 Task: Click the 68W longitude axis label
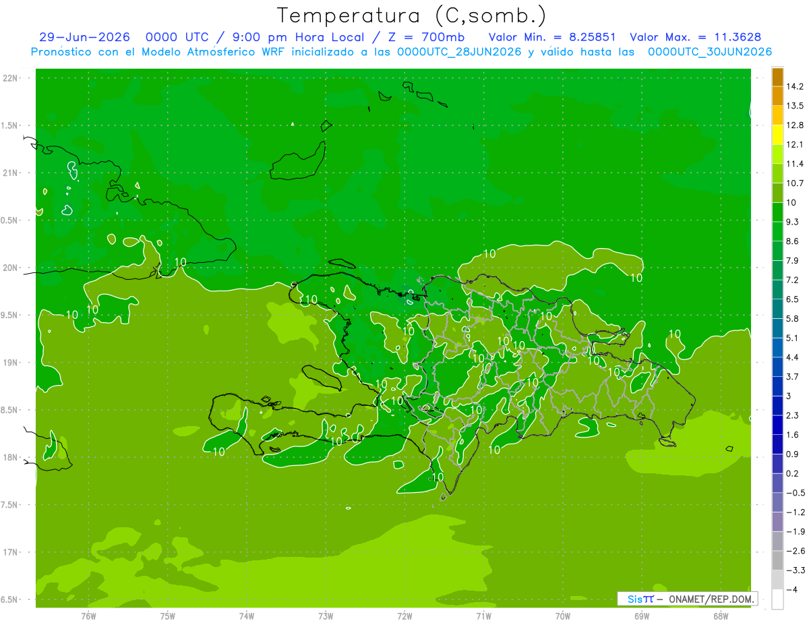(721, 616)
